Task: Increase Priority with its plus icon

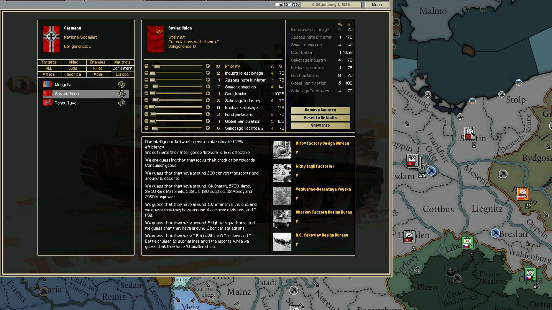Action: 208,66
